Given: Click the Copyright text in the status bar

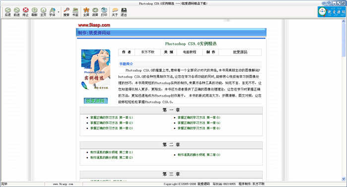Looking at the screenshot, I should click(x=214, y=184).
